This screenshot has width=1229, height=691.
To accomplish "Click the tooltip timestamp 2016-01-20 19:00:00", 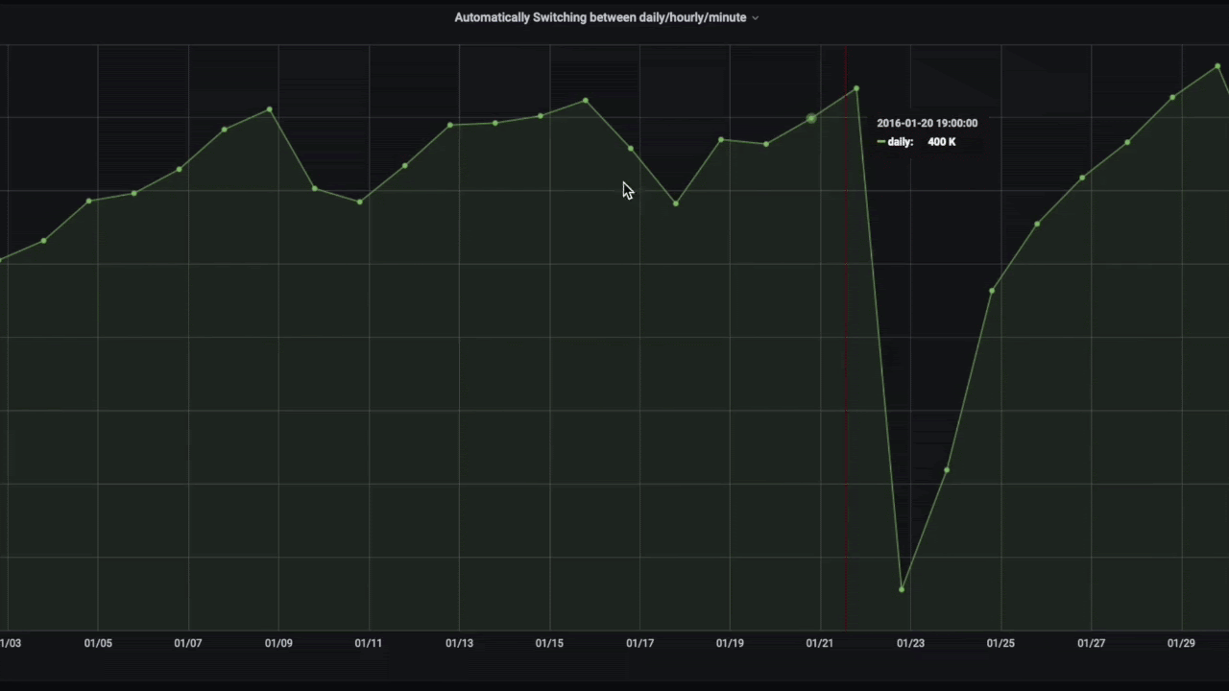I will (927, 123).
